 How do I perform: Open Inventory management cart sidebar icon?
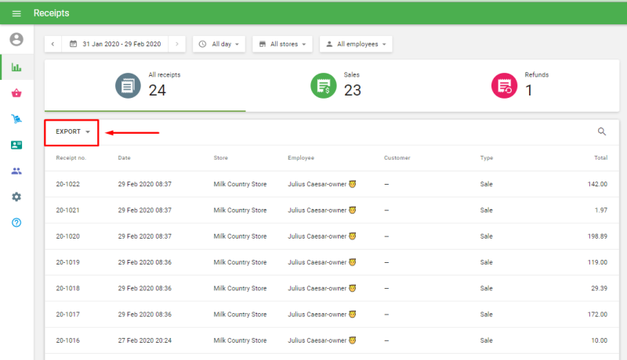[16, 119]
